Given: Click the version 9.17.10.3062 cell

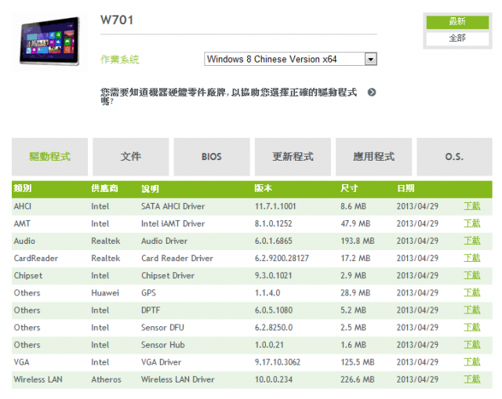Looking at the screenshot, I should [278, 362].
